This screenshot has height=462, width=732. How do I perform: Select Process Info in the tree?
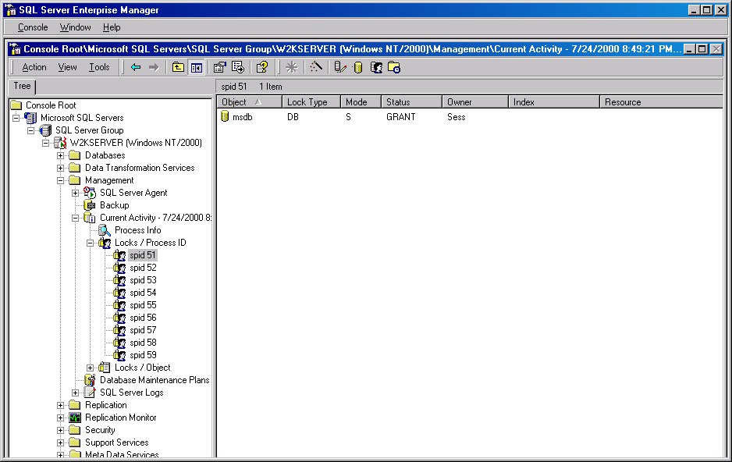(137, 230)
